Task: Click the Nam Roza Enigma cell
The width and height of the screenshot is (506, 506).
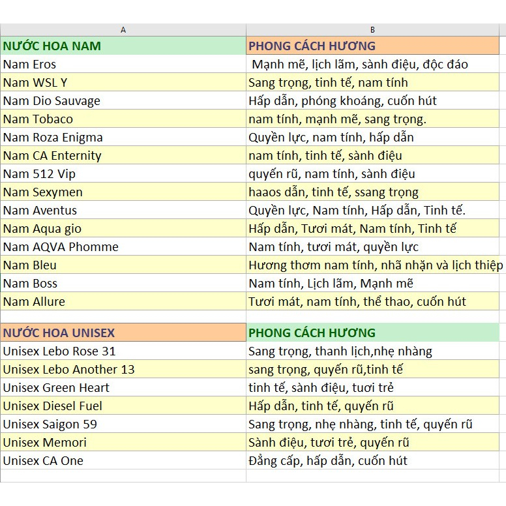Action: 123,137
